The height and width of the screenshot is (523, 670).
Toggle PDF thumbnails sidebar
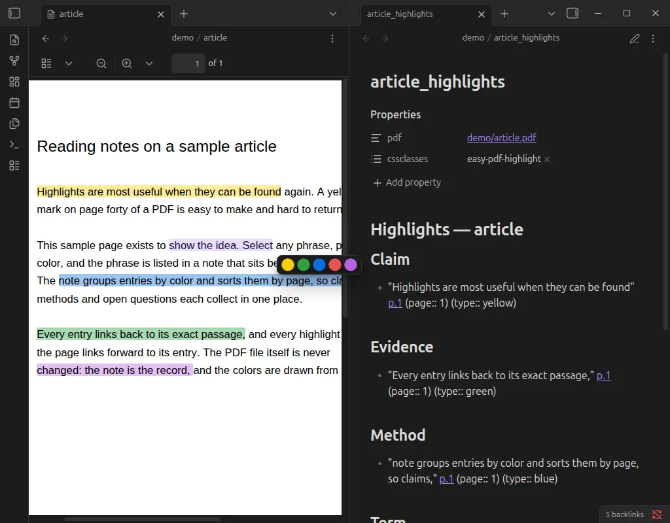click(x=46, y=63)
